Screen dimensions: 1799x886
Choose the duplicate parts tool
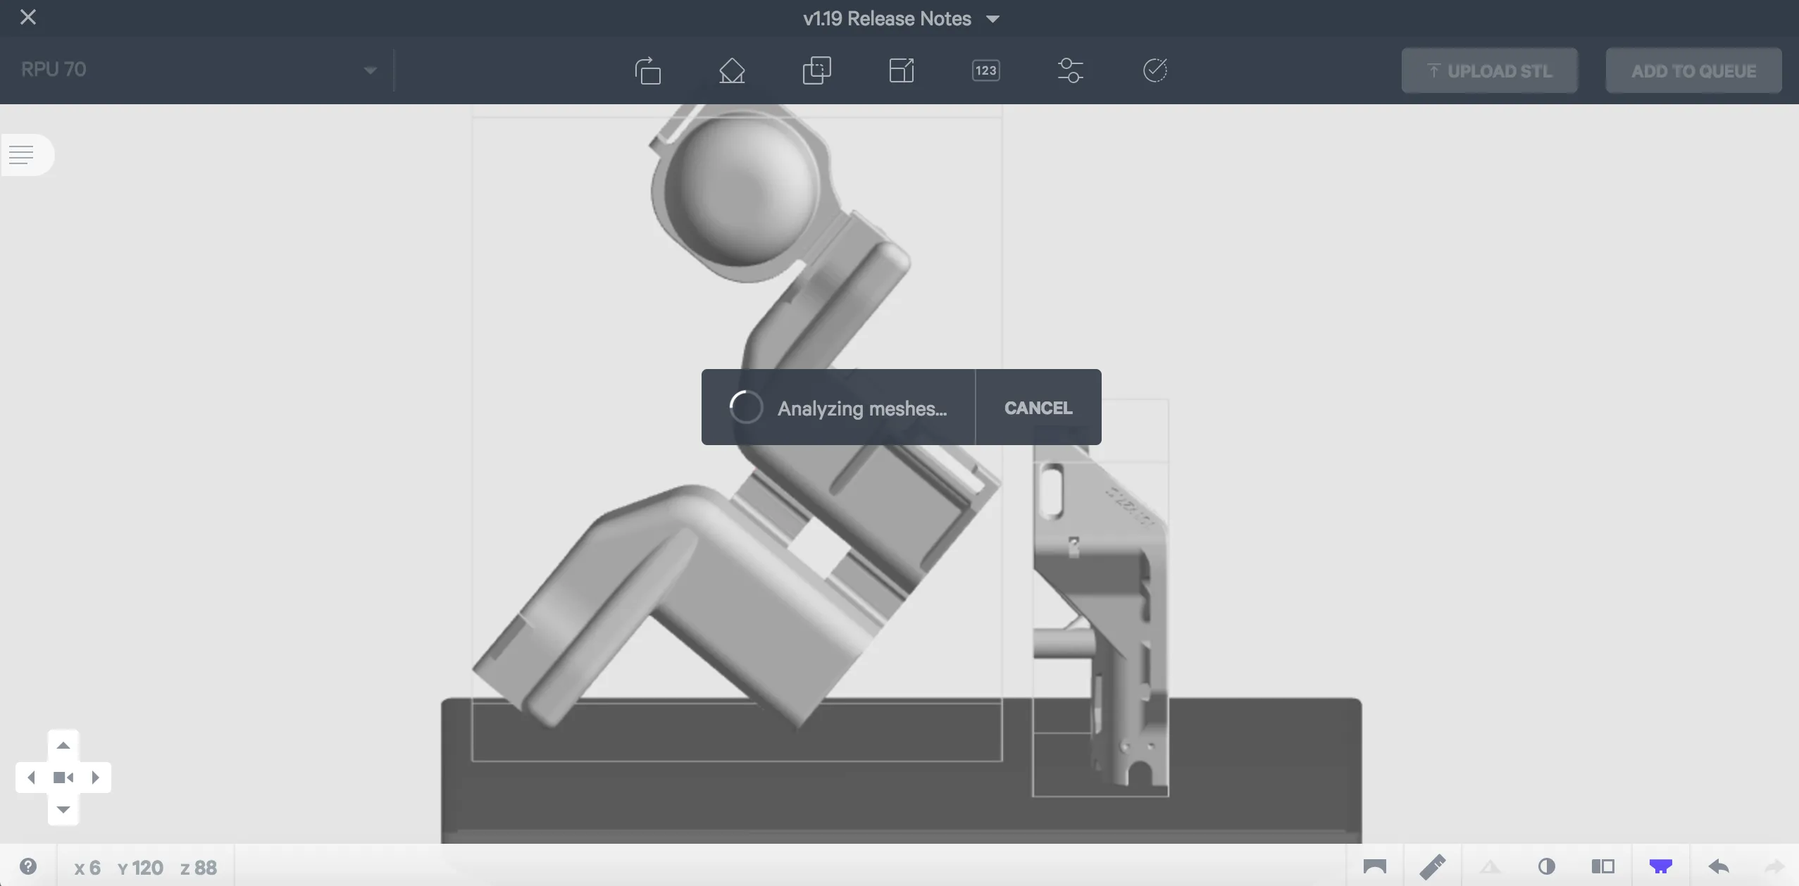(x=816, y=70)
